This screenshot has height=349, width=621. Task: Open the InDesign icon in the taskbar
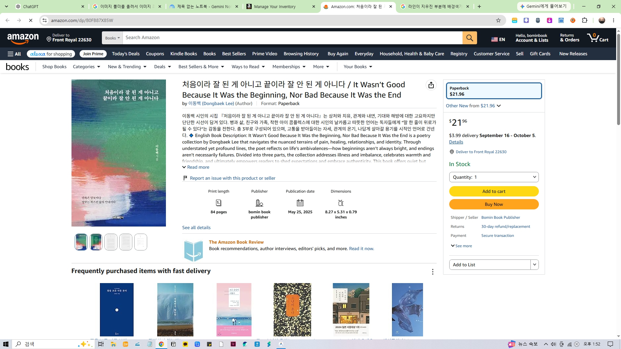[233, 344]
